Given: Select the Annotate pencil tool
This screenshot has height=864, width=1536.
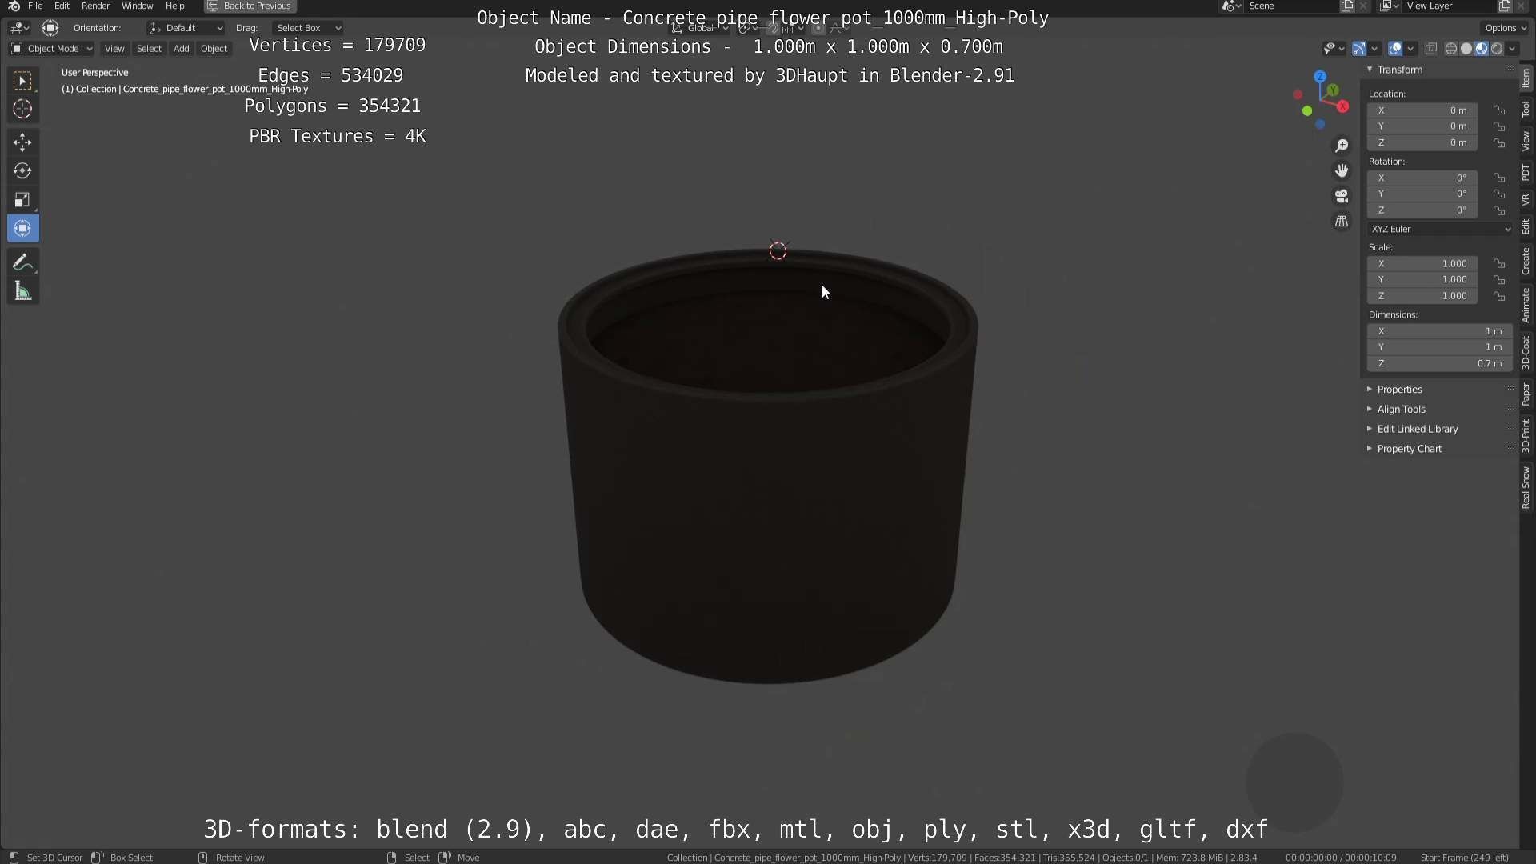Looking at the screenshot, I should click(x=22, y=262).
